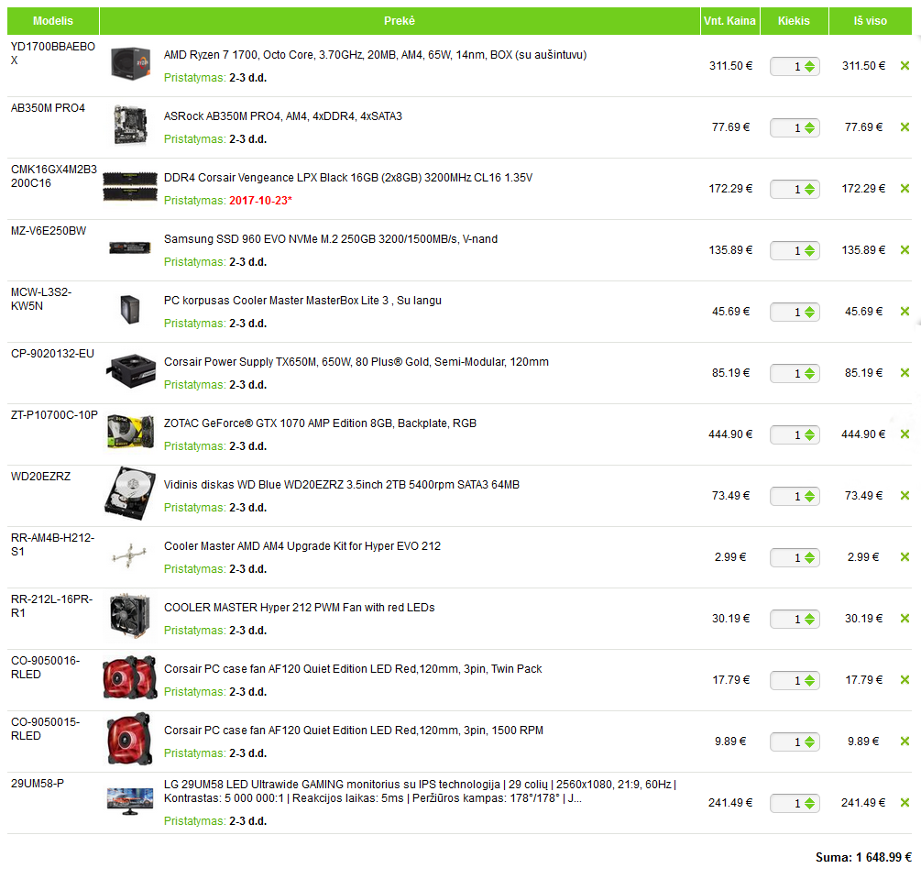921x879 pixels.
Task: Click quantity stepper for ZOTAC GTX 1070
Action: click(809, 434)
